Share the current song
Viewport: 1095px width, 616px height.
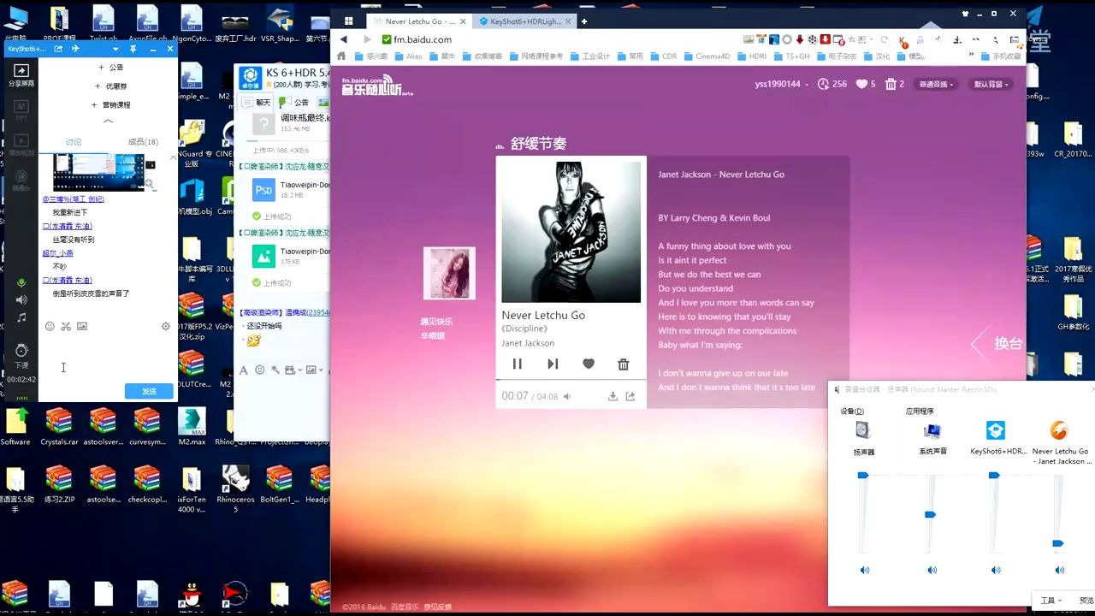[x=630, y=396]
